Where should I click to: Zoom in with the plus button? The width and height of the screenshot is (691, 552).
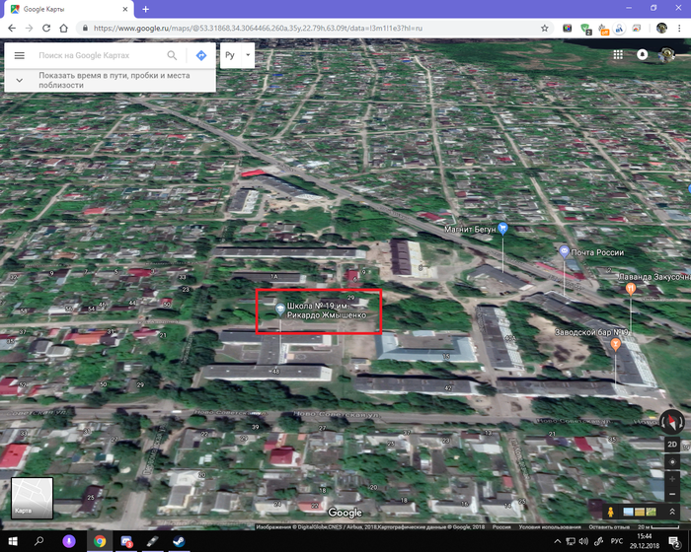(671, 480)
